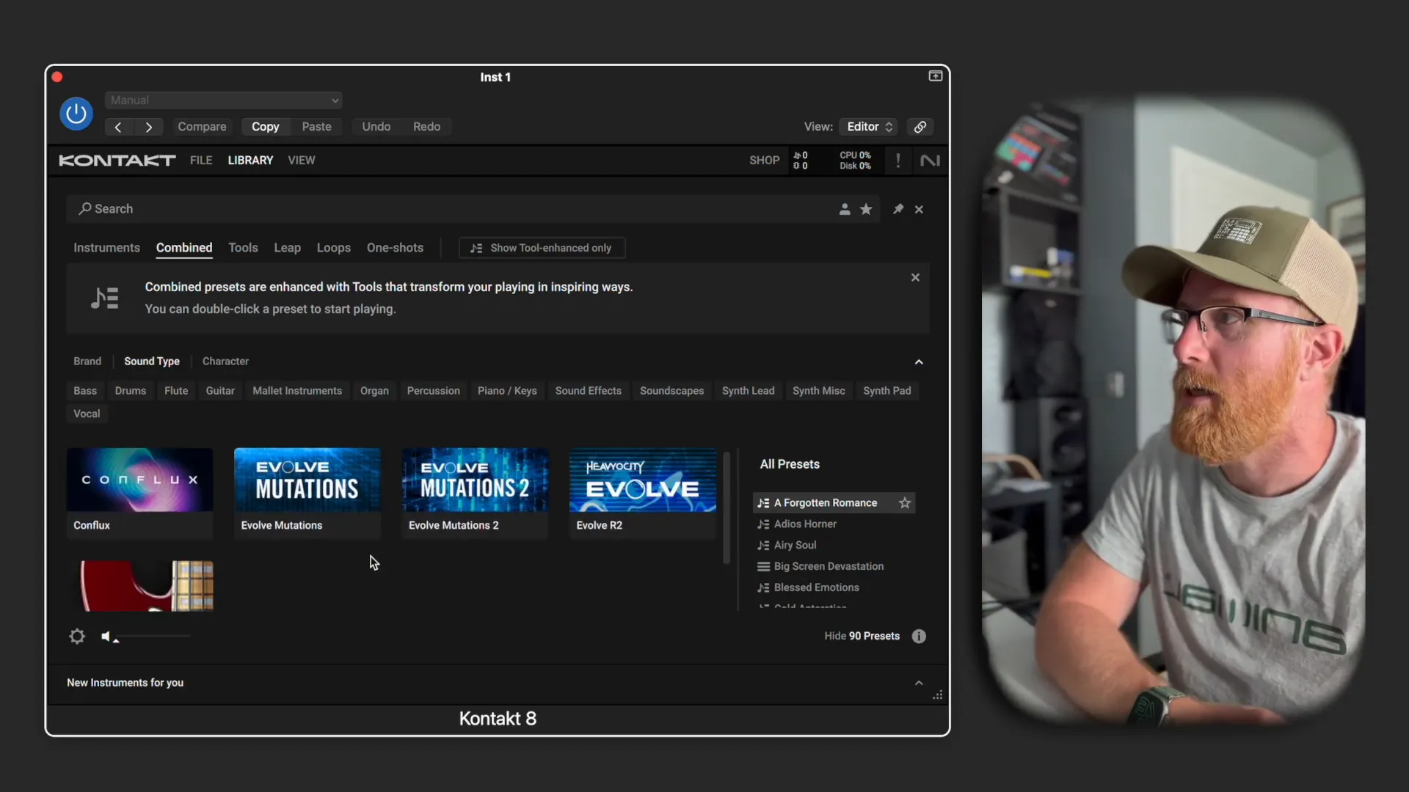Favorite A Forgotten Romance with star

tap(905, 503)
